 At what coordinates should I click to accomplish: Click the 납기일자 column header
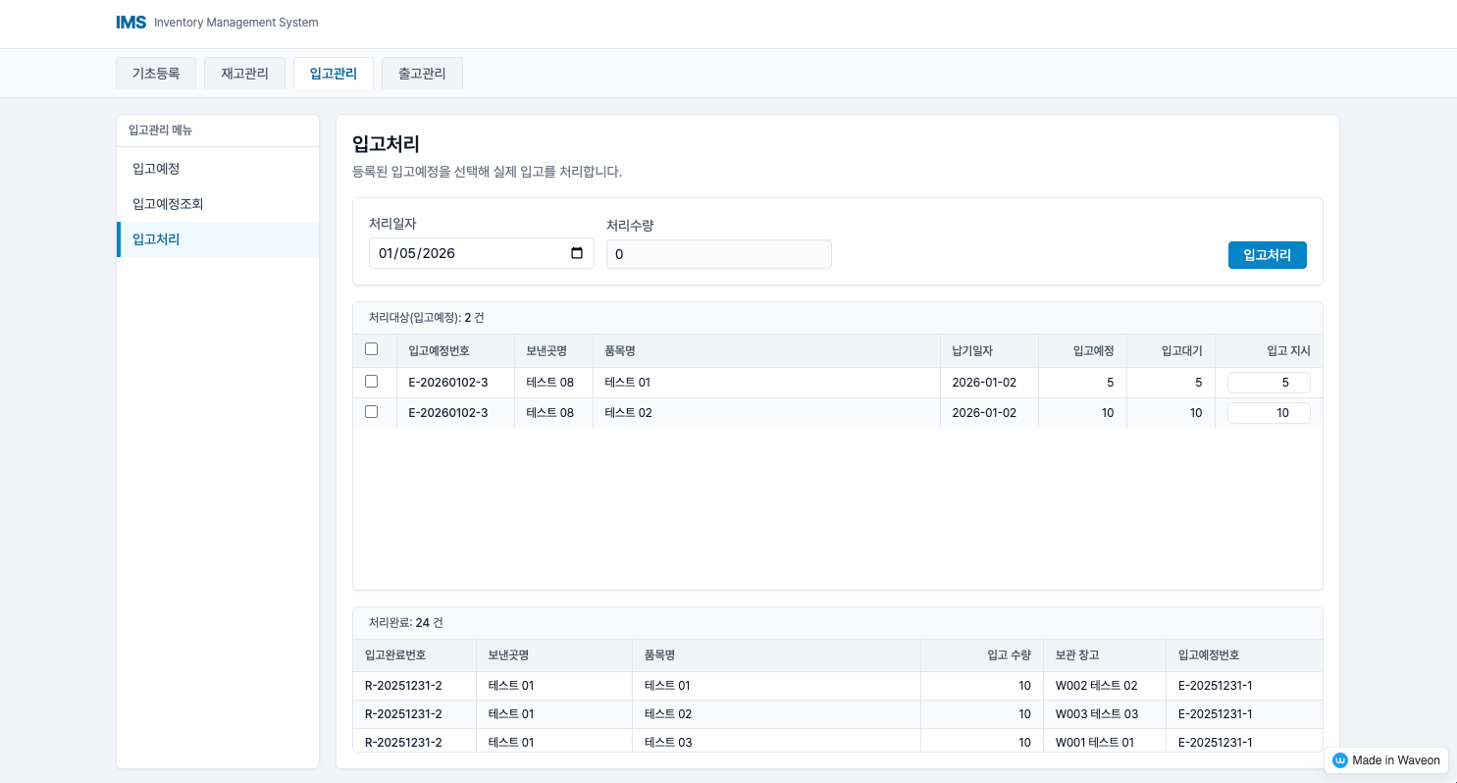tap(971, 351)
